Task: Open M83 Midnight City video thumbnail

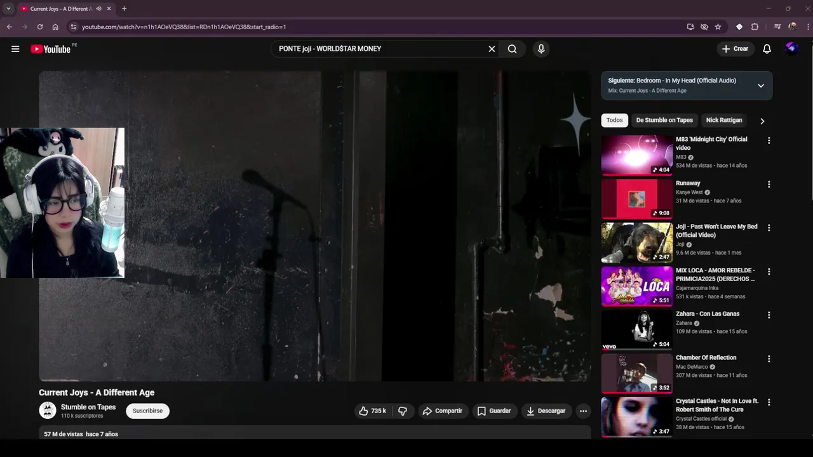Action: tap(636, 155)
